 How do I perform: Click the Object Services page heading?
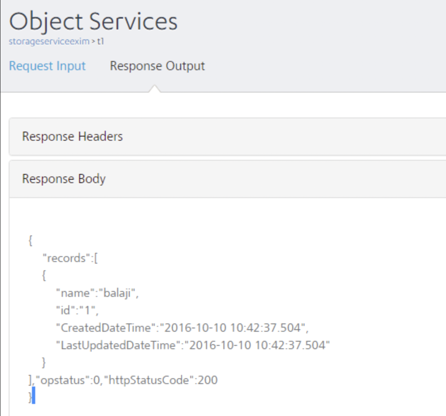click(x=93, y=22)
